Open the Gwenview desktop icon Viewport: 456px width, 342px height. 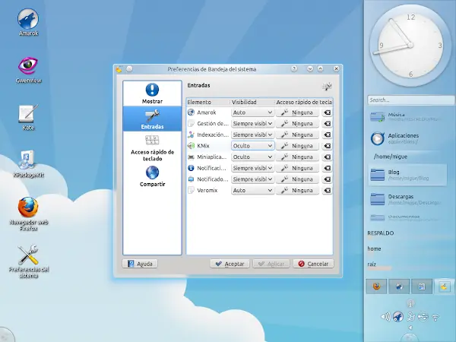(28, 70)
